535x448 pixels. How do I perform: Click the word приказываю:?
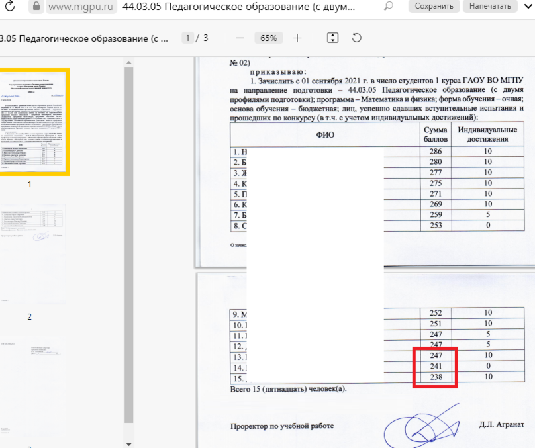pos(278,72)
